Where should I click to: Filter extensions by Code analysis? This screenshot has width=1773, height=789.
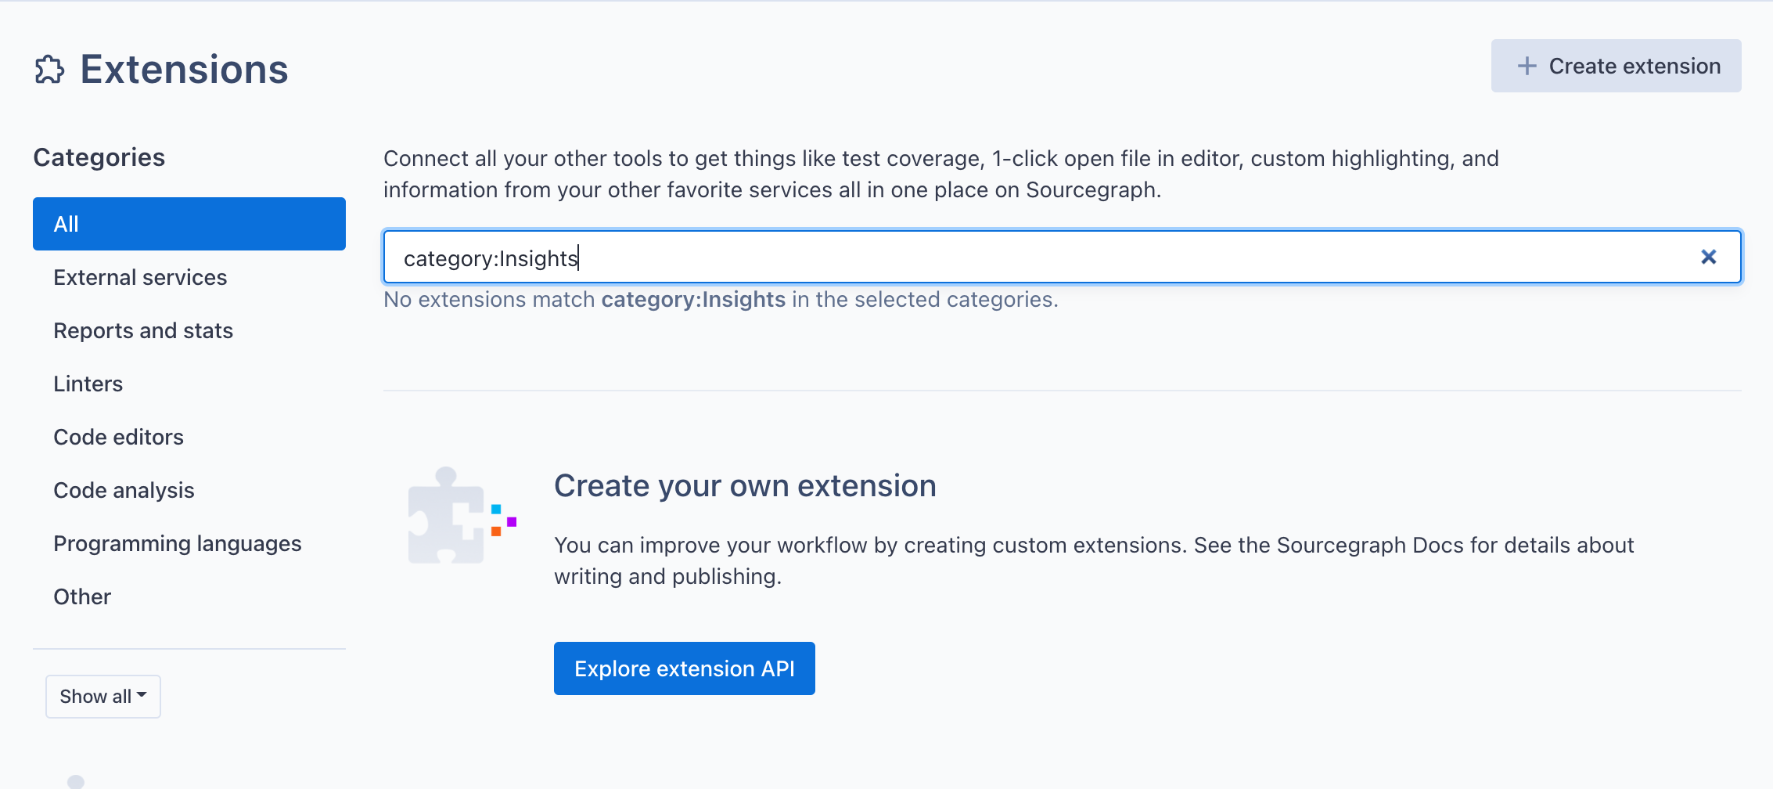124,490
